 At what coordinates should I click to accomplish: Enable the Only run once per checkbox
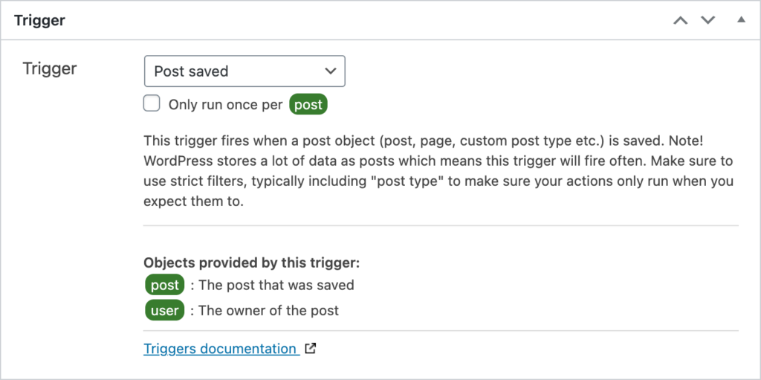point(152,103)
